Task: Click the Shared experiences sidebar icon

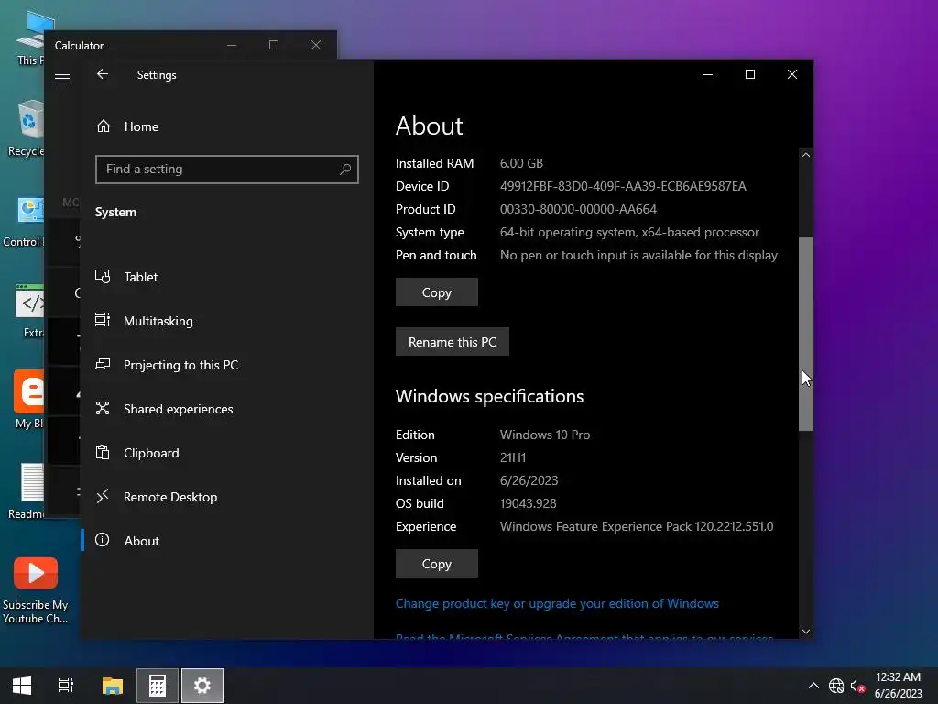Action: point(103,408)
